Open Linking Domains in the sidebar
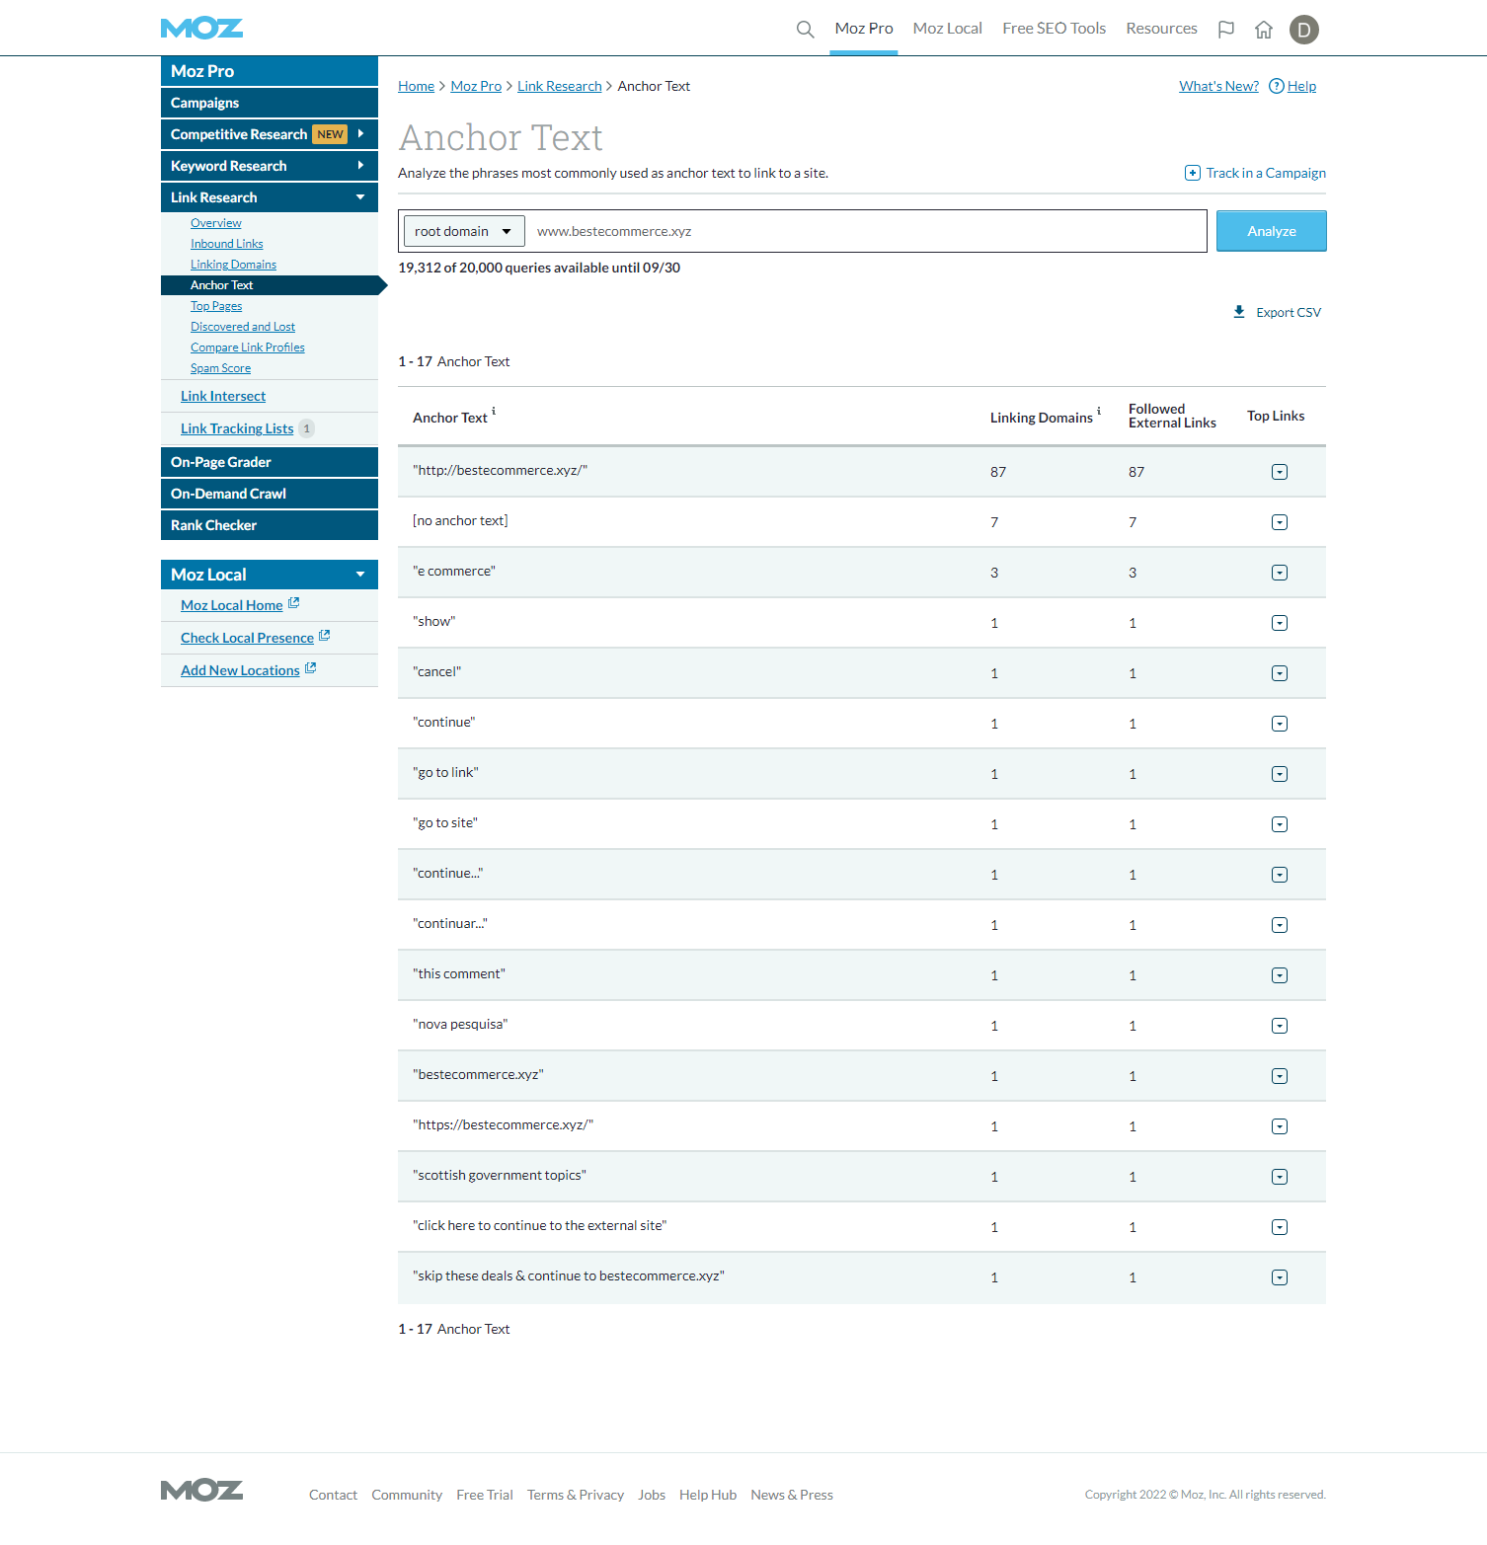1487x1545 pixels. [234, 265]
